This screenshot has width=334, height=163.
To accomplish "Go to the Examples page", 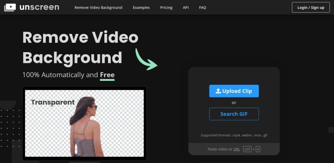I will click(x=141, y=7).
